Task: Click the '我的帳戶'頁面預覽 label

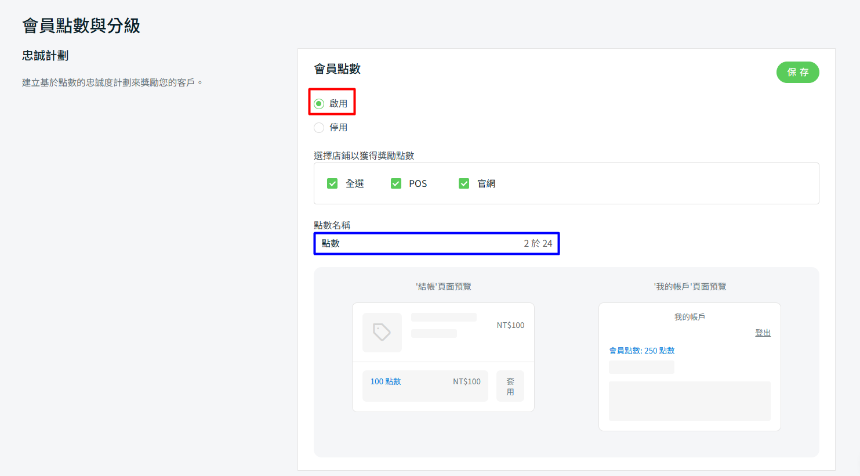Action: click(690, 286)
